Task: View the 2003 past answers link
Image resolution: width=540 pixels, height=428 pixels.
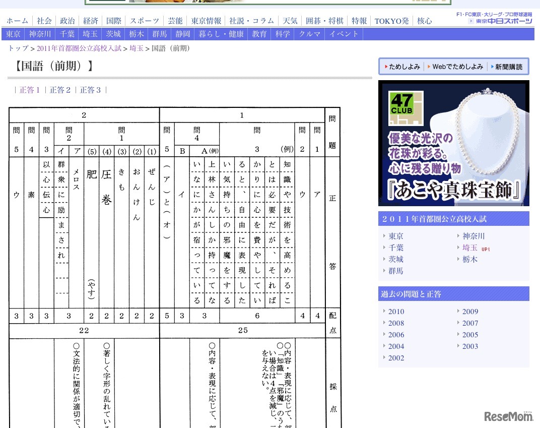Action: tap(470, 346)
